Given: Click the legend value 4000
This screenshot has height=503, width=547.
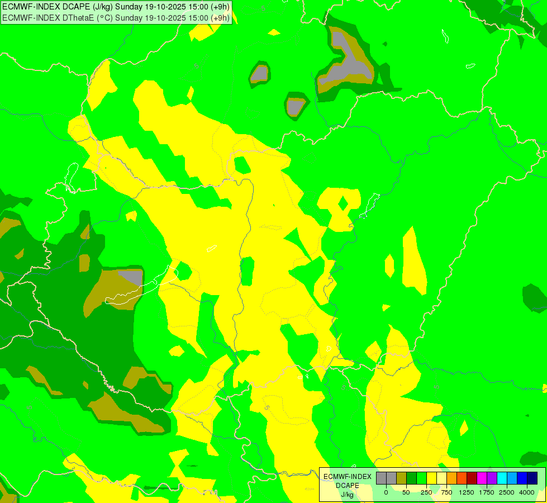Looking at the screenshot, I should [x=527, y=492].
